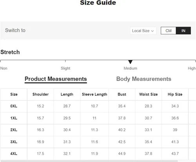This screenshot has height=162, width=196.
Task: Click the Non stretch label
Action: (x=4, y=68)
